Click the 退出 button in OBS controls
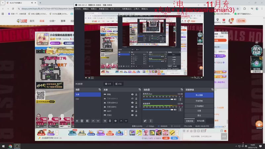 [199, 116]
